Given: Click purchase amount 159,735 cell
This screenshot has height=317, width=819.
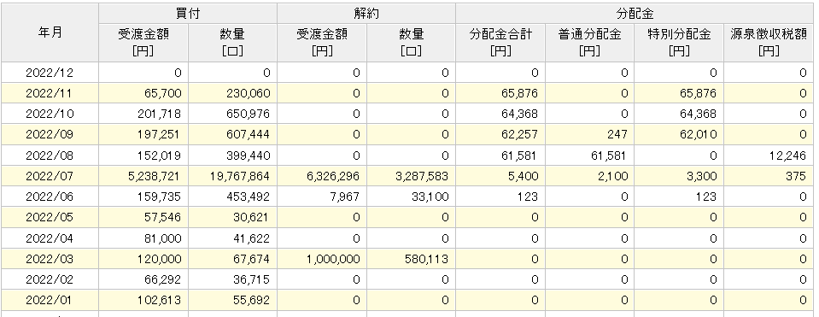Looking at the screenshot, I should click(143, 197).
